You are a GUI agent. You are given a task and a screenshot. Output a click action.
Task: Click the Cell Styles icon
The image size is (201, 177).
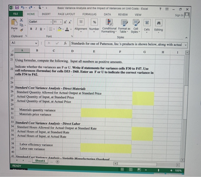136,23
